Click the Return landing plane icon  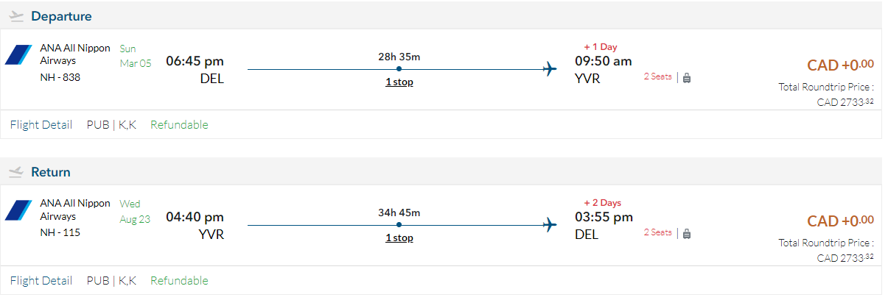coord(17,172)
